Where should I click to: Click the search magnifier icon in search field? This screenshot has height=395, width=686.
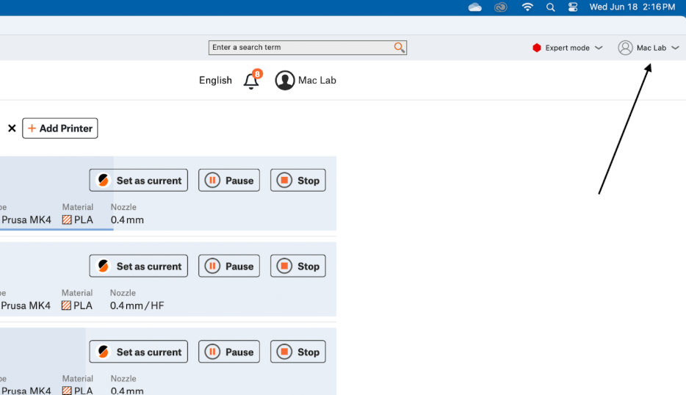click(x=399, y=48)
